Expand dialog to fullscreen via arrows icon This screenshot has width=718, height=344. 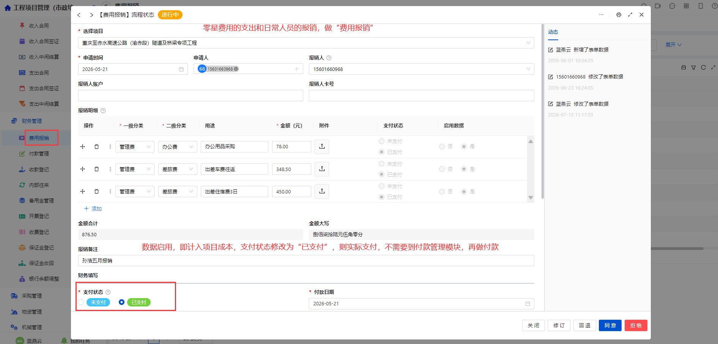(x=630, y=15)
